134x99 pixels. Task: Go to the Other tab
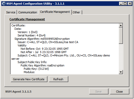[x=77, y=12]
